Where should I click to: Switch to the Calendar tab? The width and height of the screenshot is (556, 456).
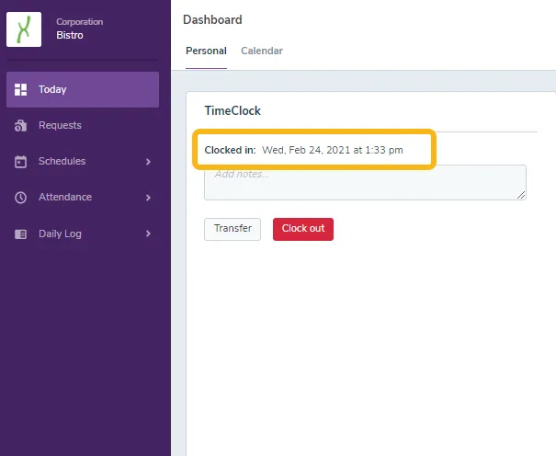tap(262, 51)
